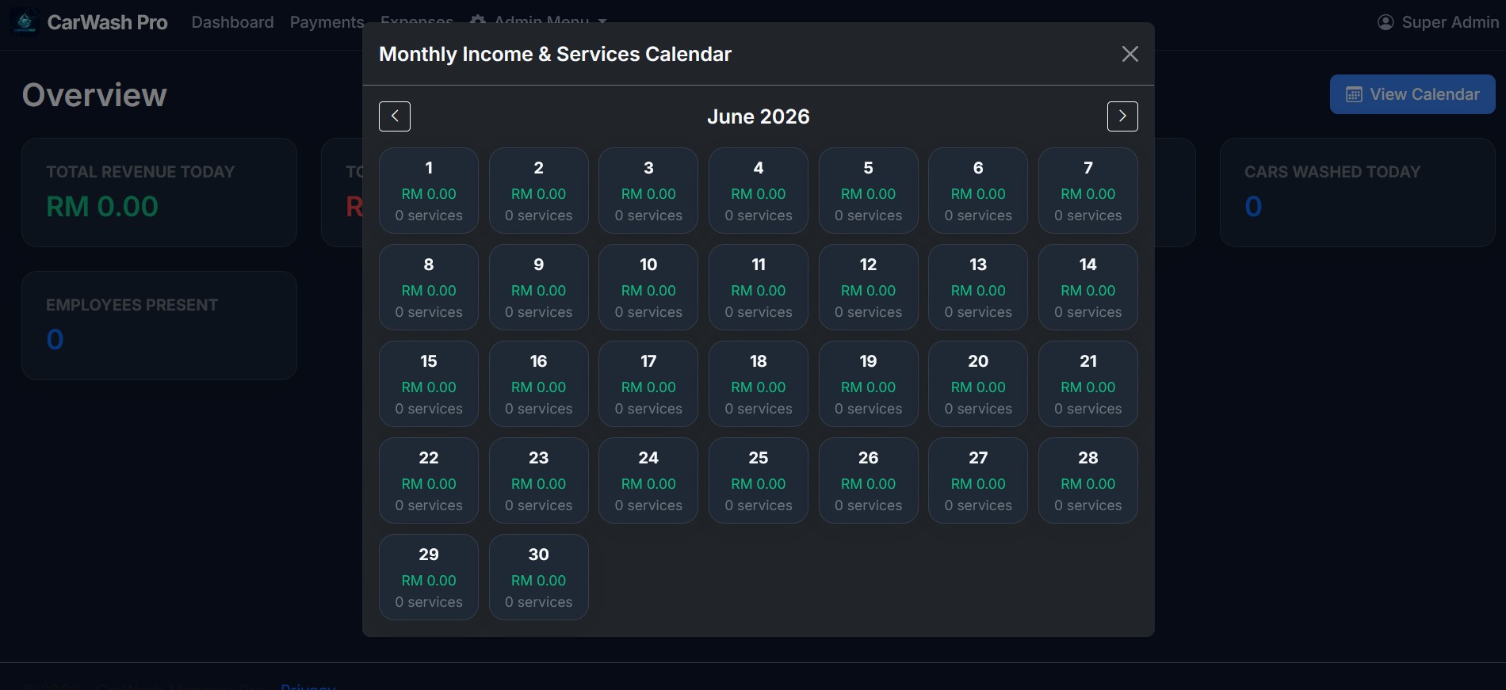Select the June 18 day card
1506x690 pixels.
759,383
